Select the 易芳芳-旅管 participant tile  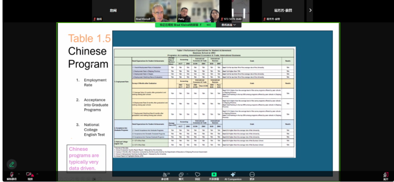(x=283, y=11)
